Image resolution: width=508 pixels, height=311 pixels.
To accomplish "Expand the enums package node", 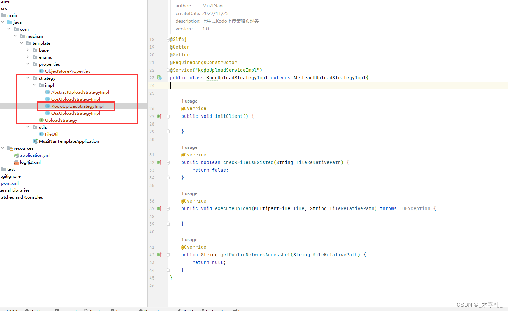I will [28, 57].
